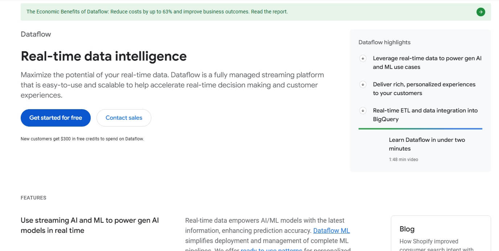Click the '1:48 min video' label
Image resolution: width=499 pixels, height=251 pixels.
tap(403, 159)
